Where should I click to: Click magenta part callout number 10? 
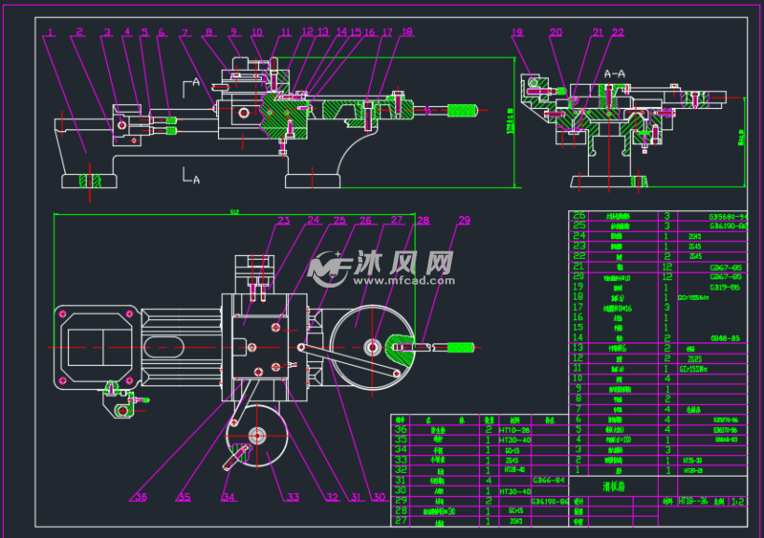[x=257, y=33]
